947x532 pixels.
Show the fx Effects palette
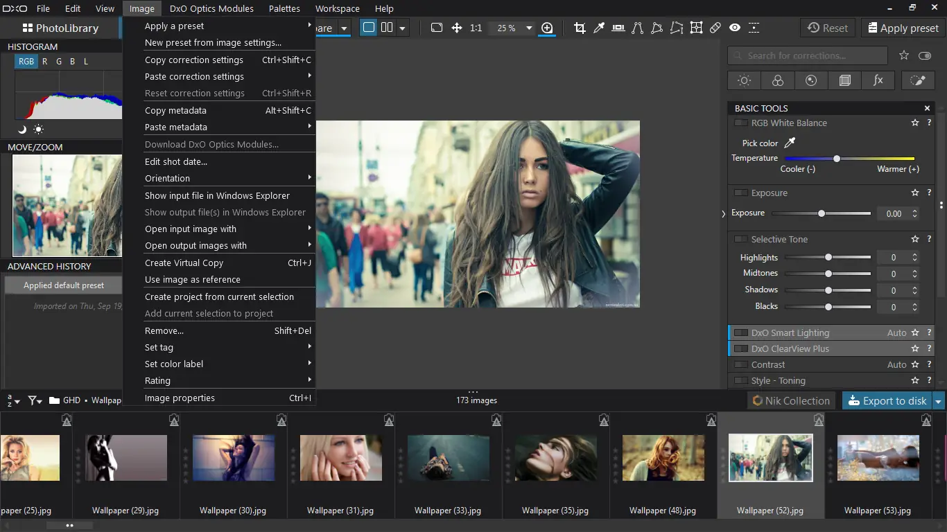(x=878, y=80)
